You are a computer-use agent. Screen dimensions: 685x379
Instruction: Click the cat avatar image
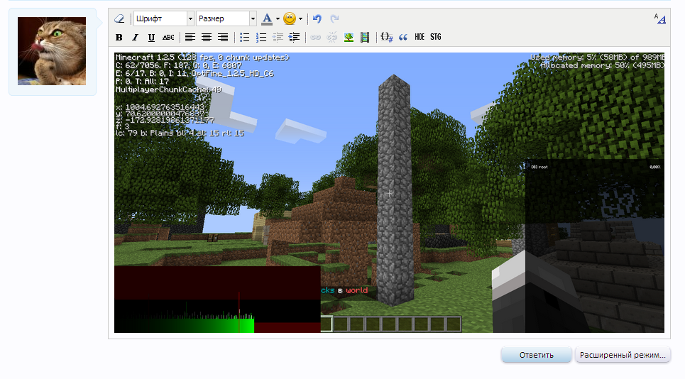[52, 51]
